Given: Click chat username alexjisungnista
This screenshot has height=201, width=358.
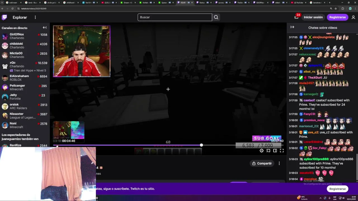Looking at the screenshot, I should tap(323, 37).
